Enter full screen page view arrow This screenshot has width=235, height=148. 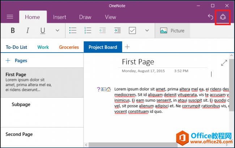(x=224, y=63)
